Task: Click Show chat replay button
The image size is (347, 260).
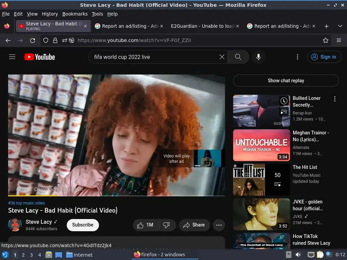Action: click(x=286, y=81)
